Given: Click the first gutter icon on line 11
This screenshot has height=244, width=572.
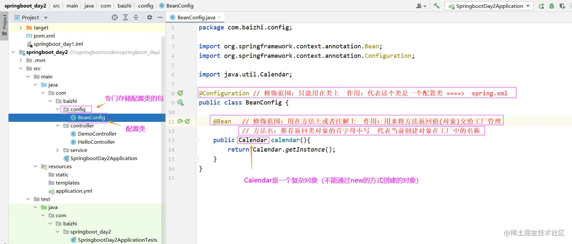Looking at the screenshot, I should [180, 121].
